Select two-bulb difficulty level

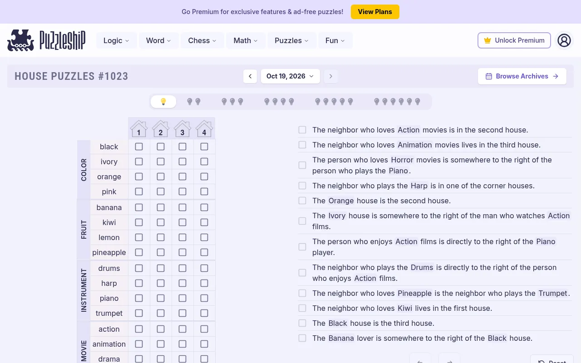pyautogui.click(x=194, y=102)
